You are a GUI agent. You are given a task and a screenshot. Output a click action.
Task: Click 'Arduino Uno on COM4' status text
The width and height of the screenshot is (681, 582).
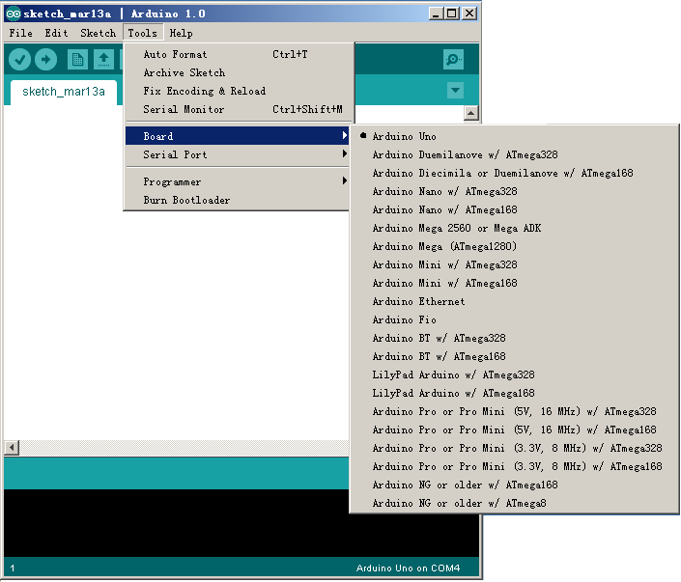(x=408, y=568)
